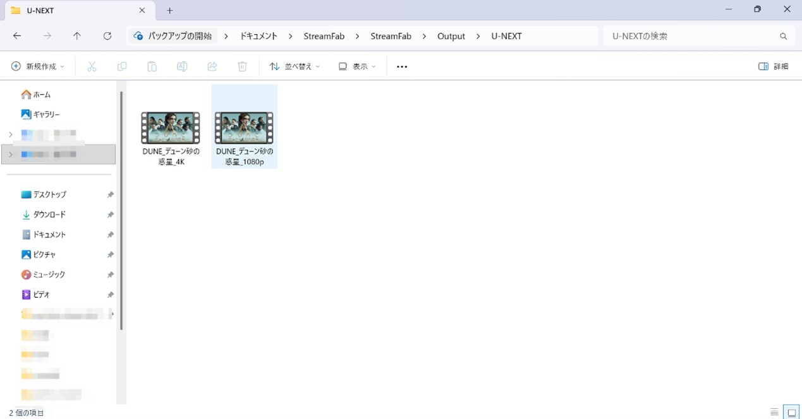Navigate up using the up arrow icon
802x419 pixels.
77,36
